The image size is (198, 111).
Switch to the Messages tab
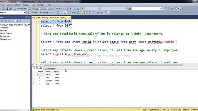(50, 68)
